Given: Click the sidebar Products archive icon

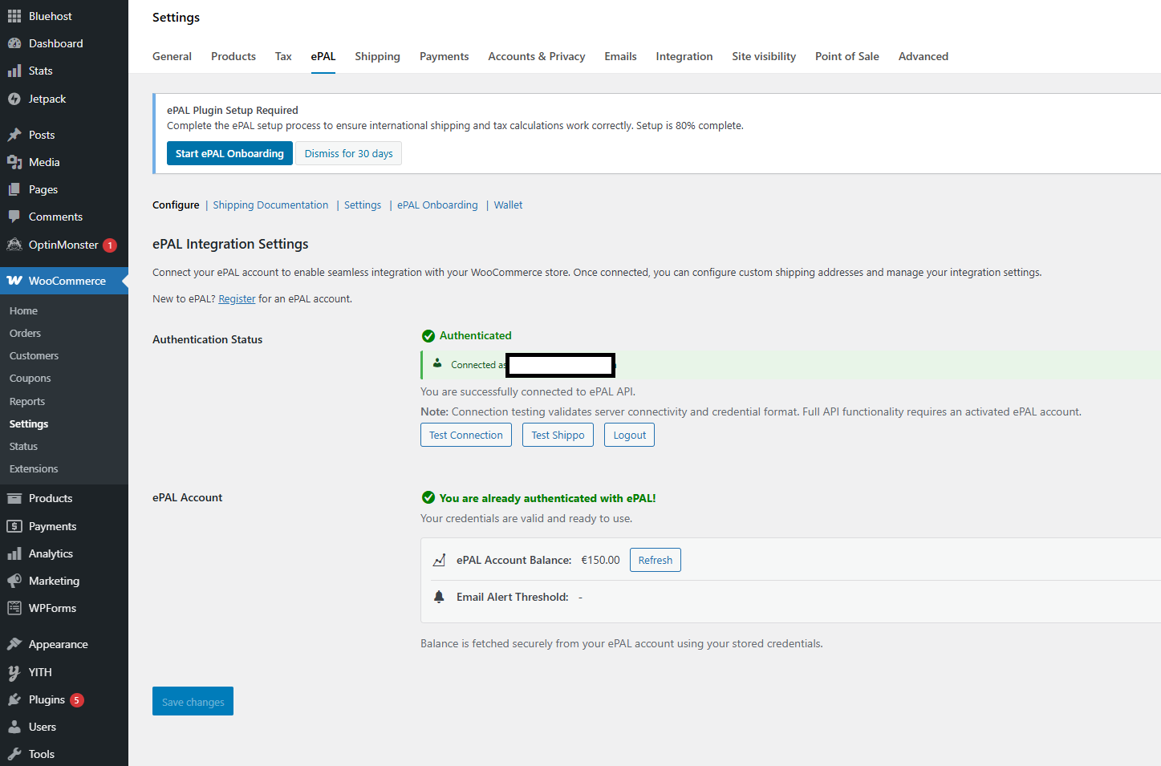Looking at the screenshot, I should 14,498.
